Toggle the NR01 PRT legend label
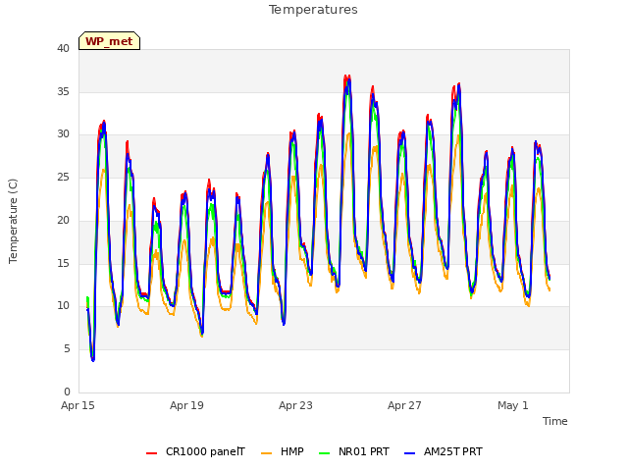The image size is (628, 471). coord(364,451)
